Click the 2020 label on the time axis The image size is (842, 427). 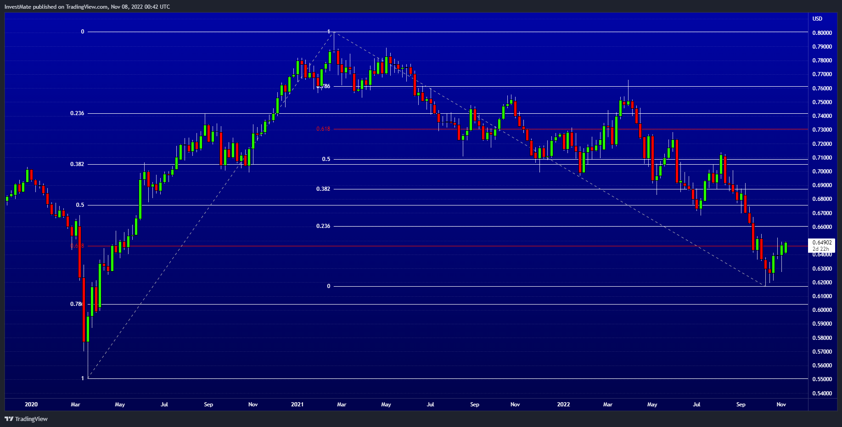tap(31, 405)
